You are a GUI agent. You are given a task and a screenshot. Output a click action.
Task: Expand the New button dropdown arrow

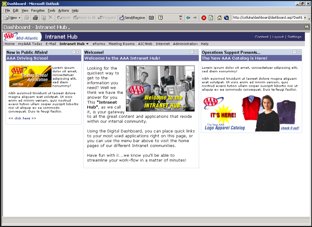(19, 18)
